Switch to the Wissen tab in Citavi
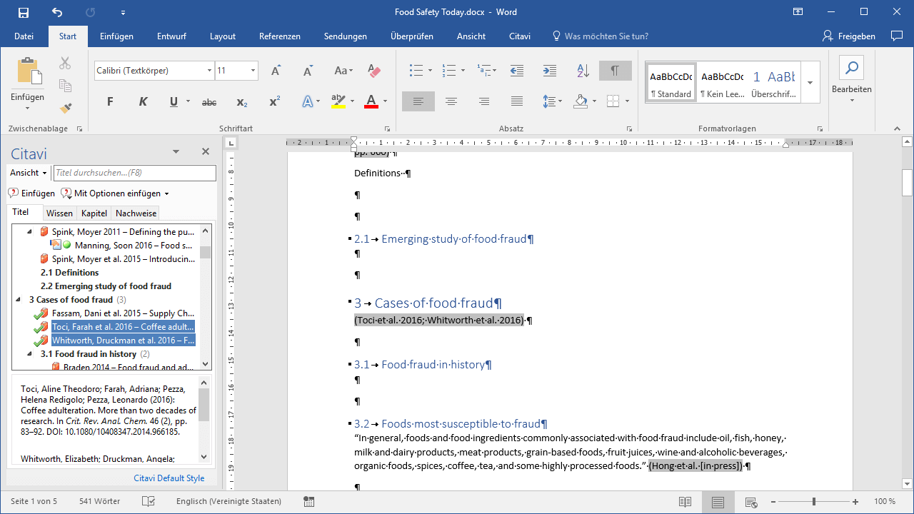The width and height of the screenshot is (914, 514). tap(59, 213)
